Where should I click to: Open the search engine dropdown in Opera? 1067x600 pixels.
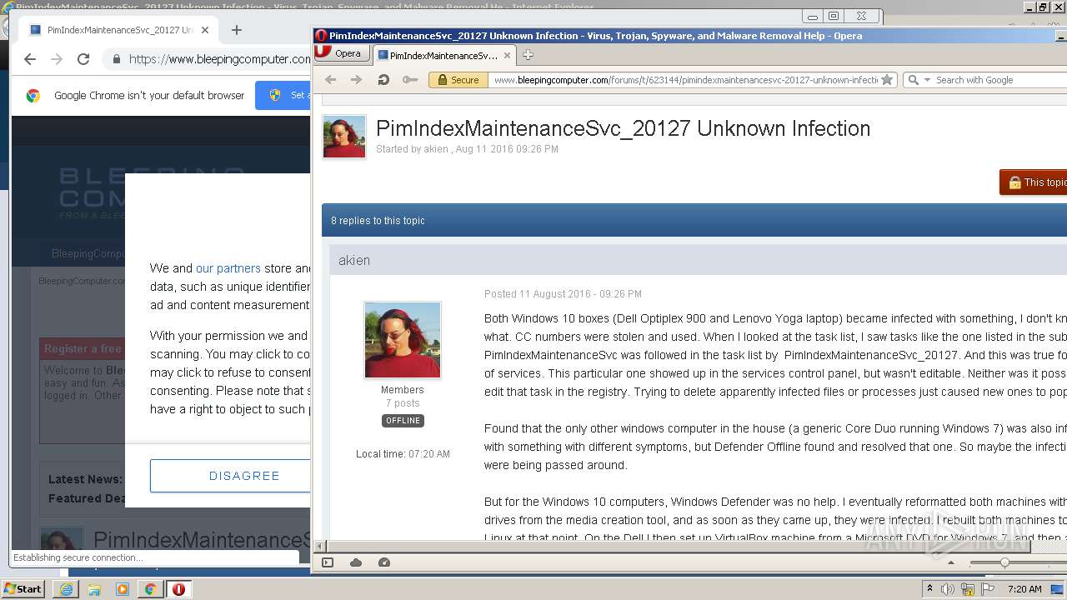point(918,80)
